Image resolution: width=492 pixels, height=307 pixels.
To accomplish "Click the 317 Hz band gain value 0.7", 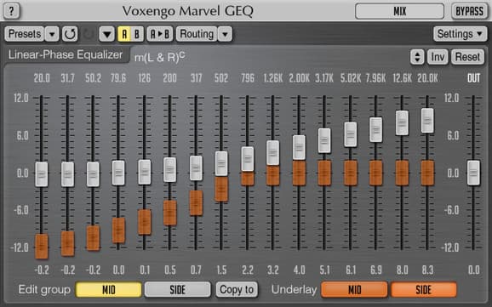I will coord(196,270).
